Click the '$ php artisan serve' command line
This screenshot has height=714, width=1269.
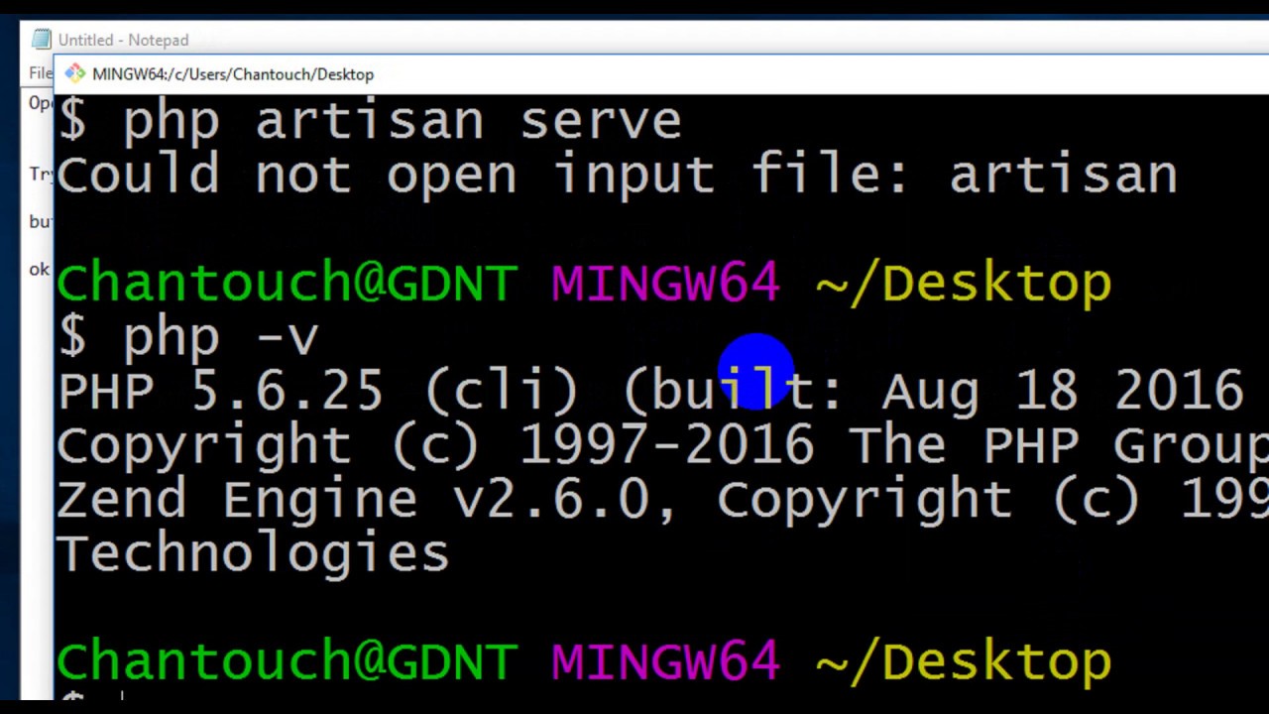(370, 123)
